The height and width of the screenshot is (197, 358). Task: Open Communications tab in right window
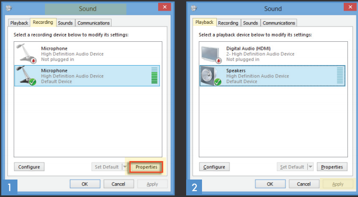tap(279, 23)
